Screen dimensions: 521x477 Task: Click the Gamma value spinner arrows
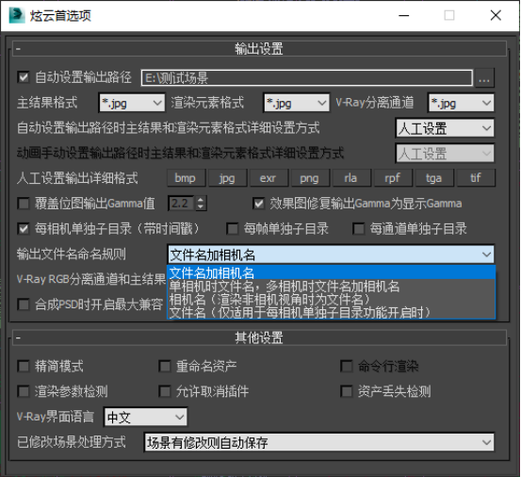[201, 203]
